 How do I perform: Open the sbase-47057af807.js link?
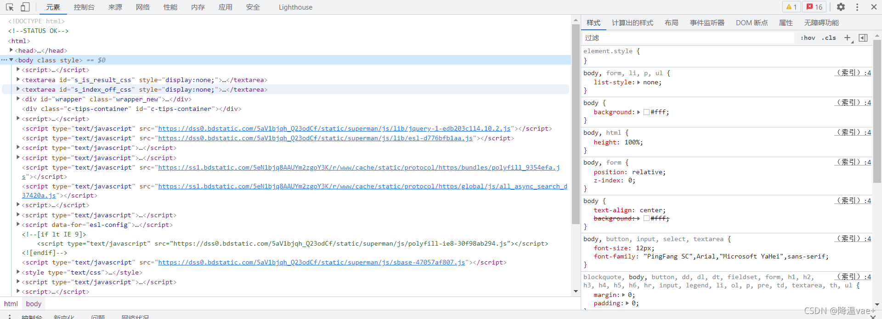point(311,263)
